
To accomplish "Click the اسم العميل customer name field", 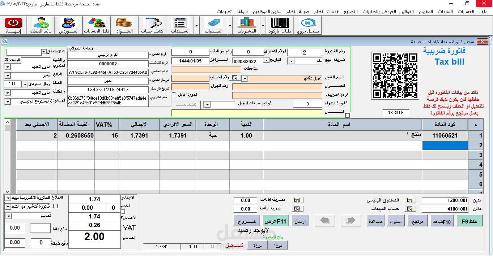I will pyautogui.click(x=285, y=78).
